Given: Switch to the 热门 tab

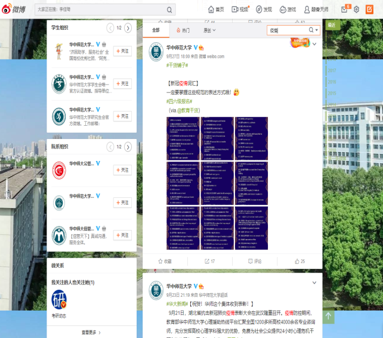Looking at the screenshot, I should [x=183, y=30].
